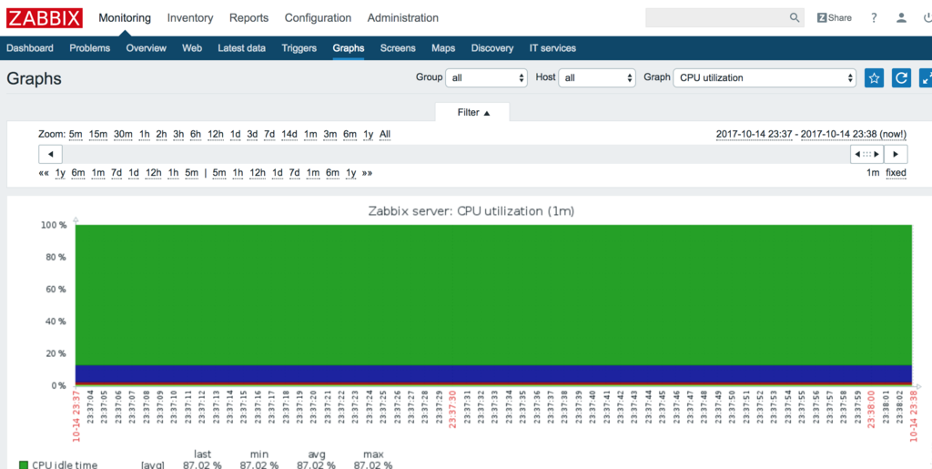Collapse the Filter panel
This screenshot has width=932, height=469.
point(473,112)
